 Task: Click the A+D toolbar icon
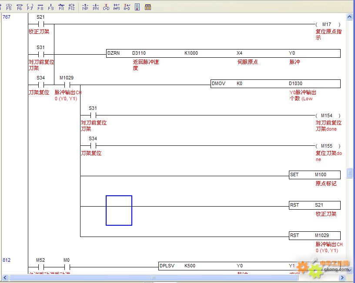point(127,7)
